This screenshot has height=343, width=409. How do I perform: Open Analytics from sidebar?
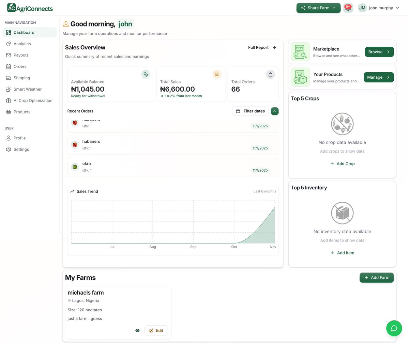click(29, 44)
